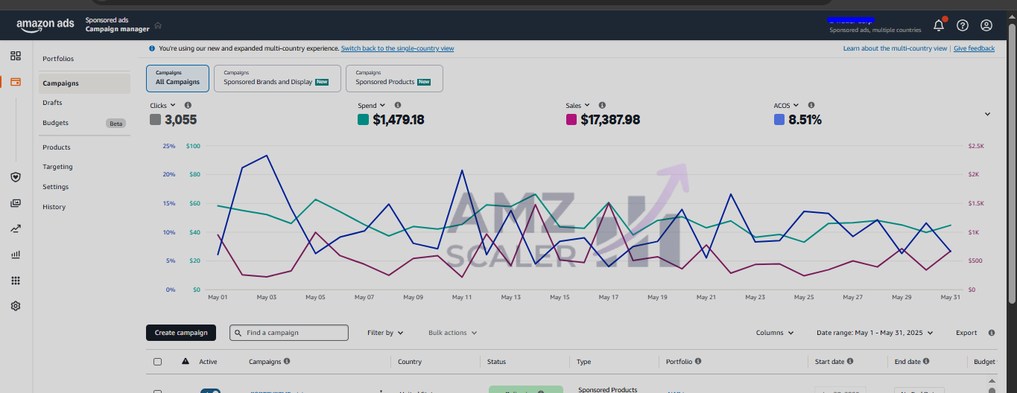Open History in the sidebar
The image size is (1017, 393).
(54, 207)
